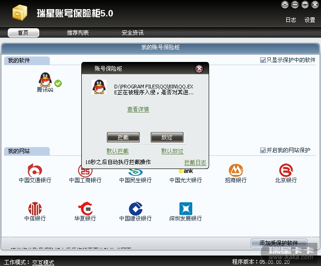The image size is (321, 266).
Task: Open 中国交通银行 bank site icon
Action: 35,170
